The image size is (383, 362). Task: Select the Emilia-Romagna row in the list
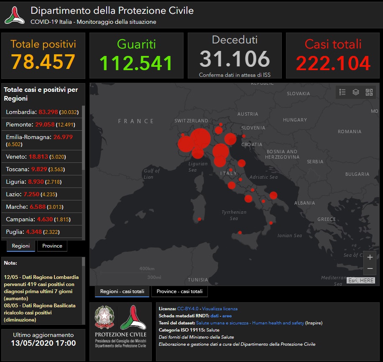42,141
